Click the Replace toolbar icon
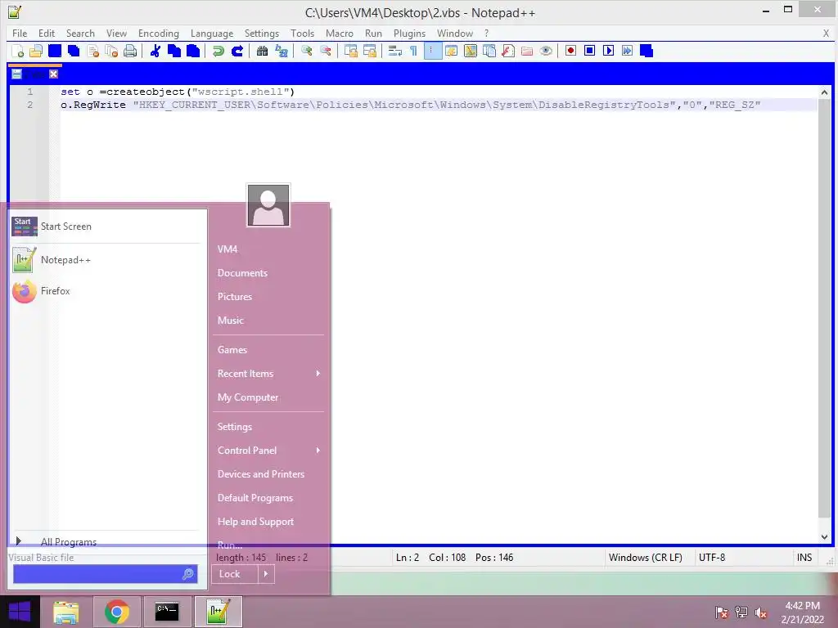The image size is (838, 628). pyautogui.click(x=282, y=51)
